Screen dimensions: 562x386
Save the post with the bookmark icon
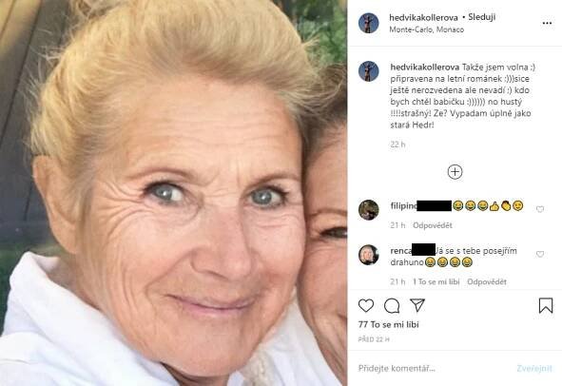point(546,306)
